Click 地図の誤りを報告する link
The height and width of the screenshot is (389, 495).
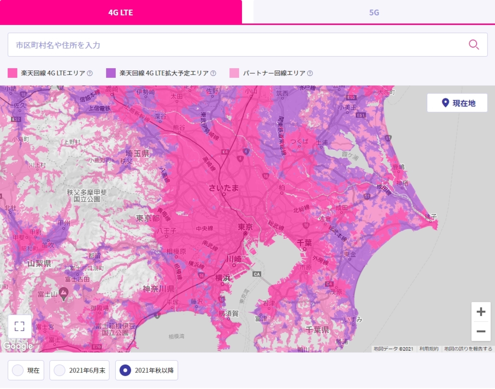[x=468, y=349]
